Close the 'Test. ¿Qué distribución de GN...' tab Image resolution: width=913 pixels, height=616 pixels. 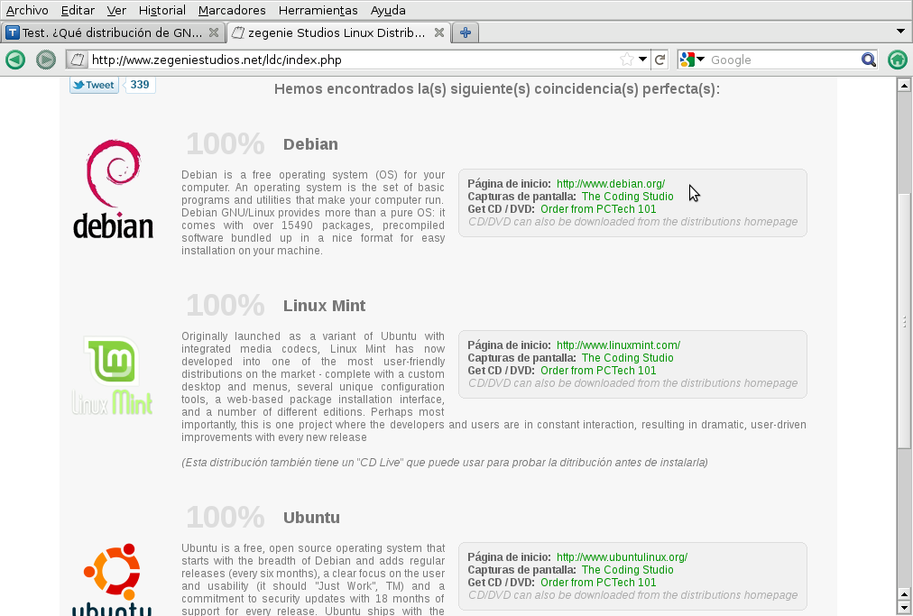(214, 32)
